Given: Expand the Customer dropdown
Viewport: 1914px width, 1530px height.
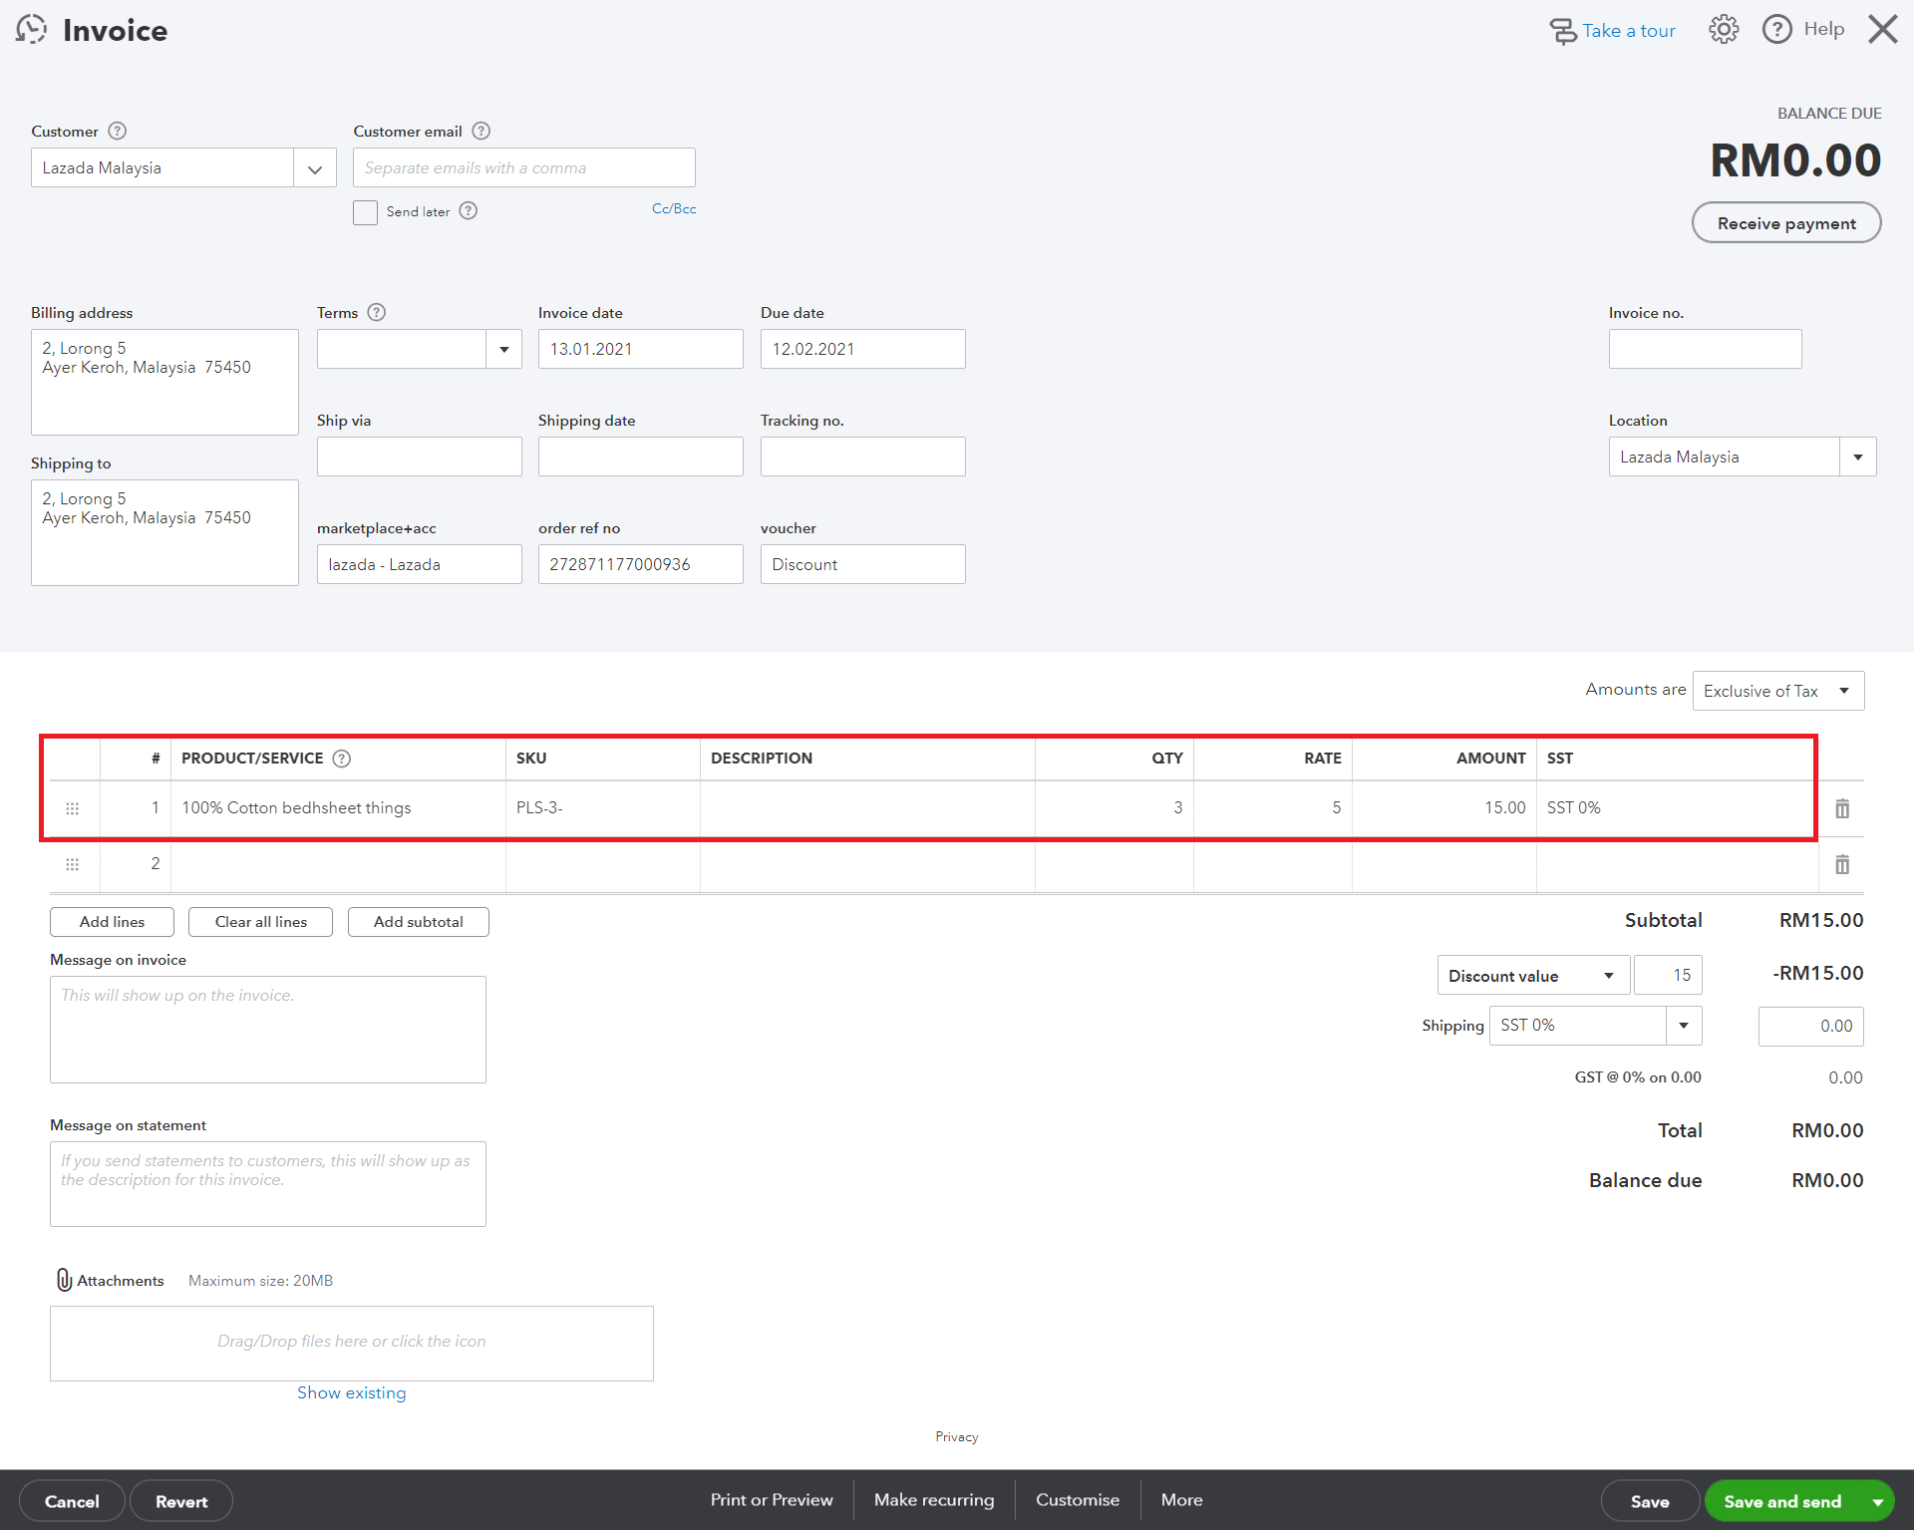Looking at the screenshot, I should (315, 168).
